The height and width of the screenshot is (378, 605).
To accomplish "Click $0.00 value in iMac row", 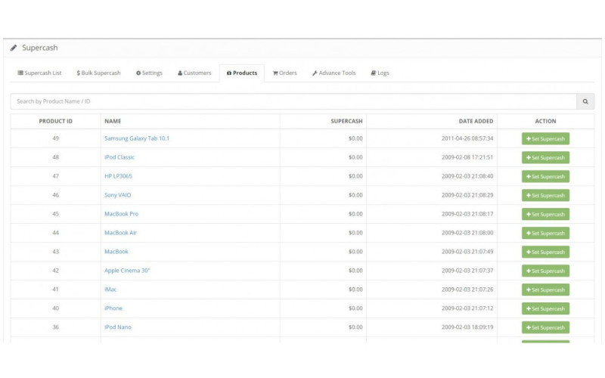I will tap(355, 290).
